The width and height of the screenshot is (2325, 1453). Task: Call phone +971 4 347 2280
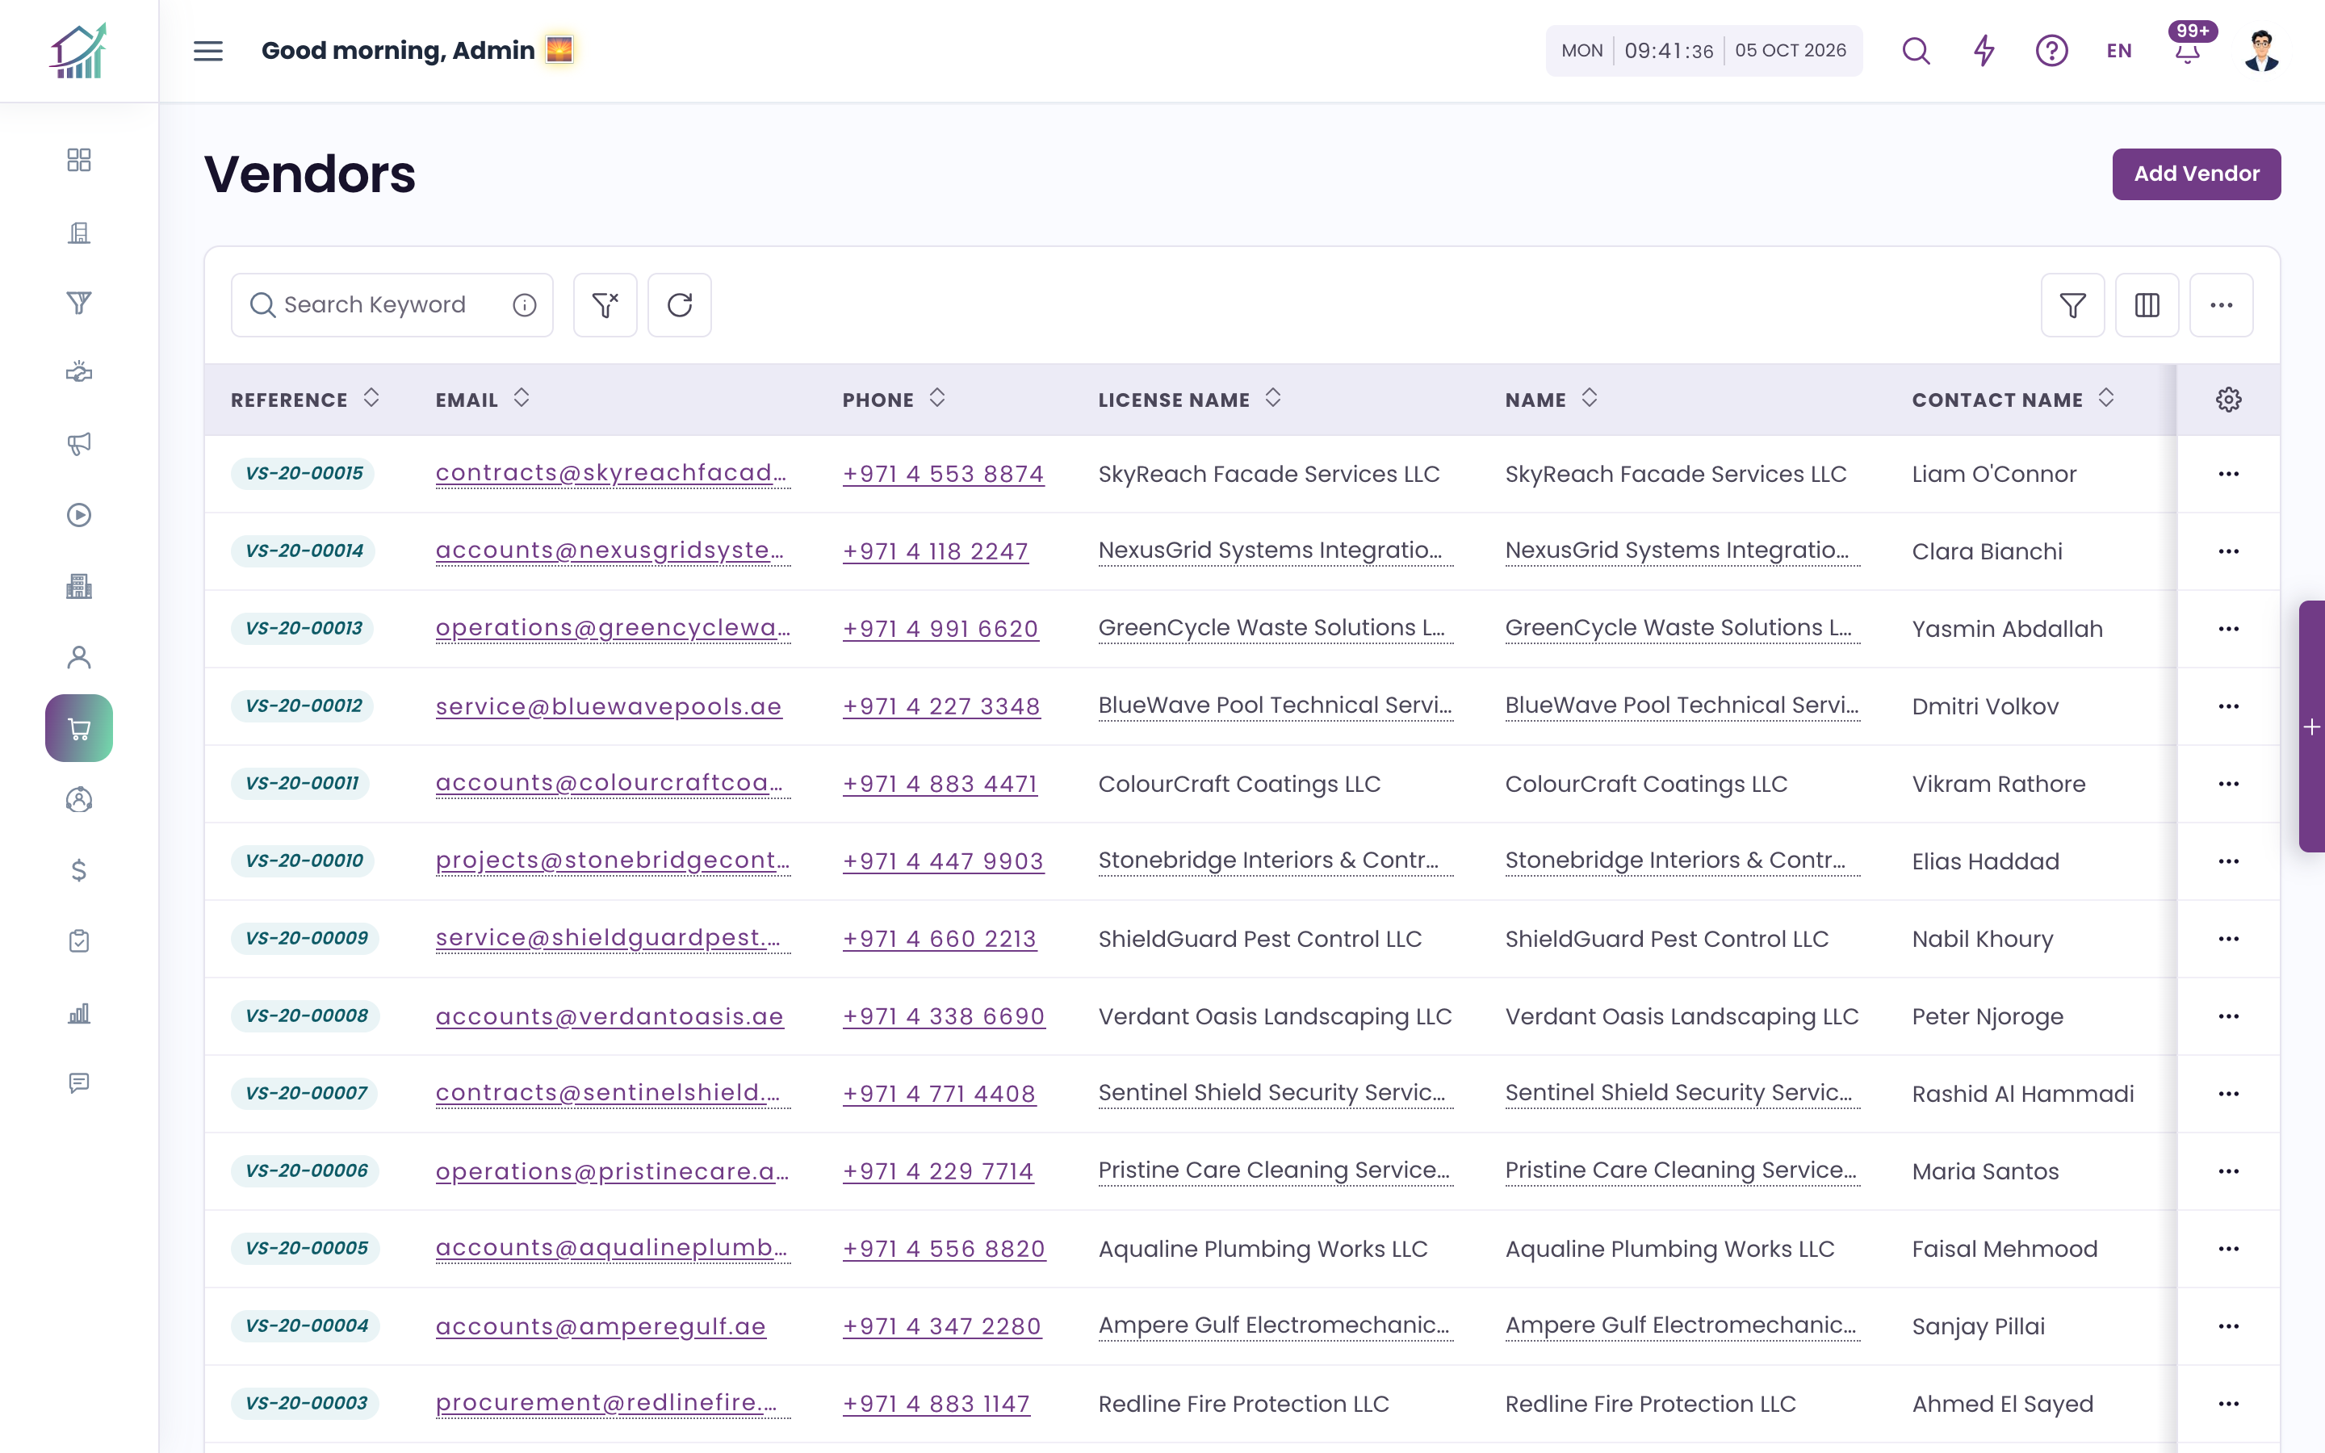[x=941, y=1326]
